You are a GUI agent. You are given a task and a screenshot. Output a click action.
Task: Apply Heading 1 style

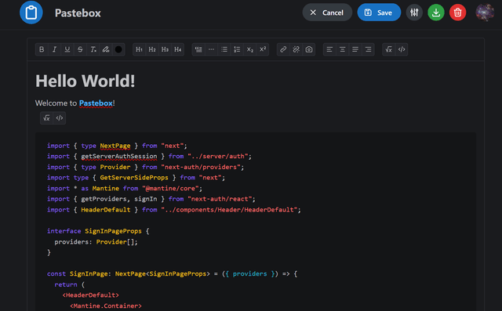[x=140, y=49]
